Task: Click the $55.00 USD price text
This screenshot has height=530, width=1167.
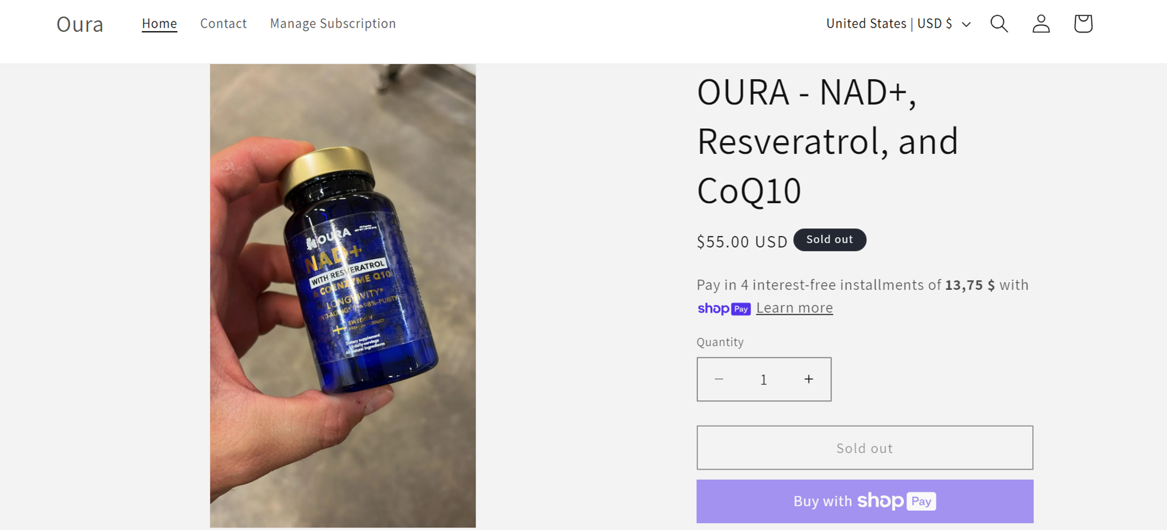Action: click(742, 241)
